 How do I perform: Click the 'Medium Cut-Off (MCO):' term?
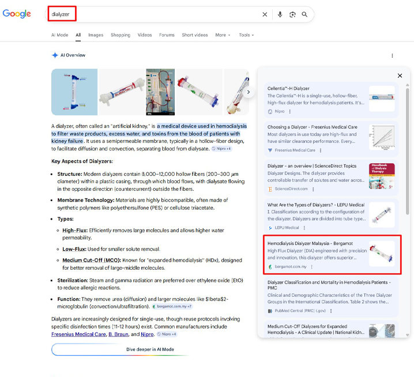click(x=92, y=261)
